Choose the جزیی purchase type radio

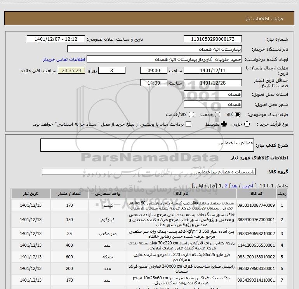247,124
